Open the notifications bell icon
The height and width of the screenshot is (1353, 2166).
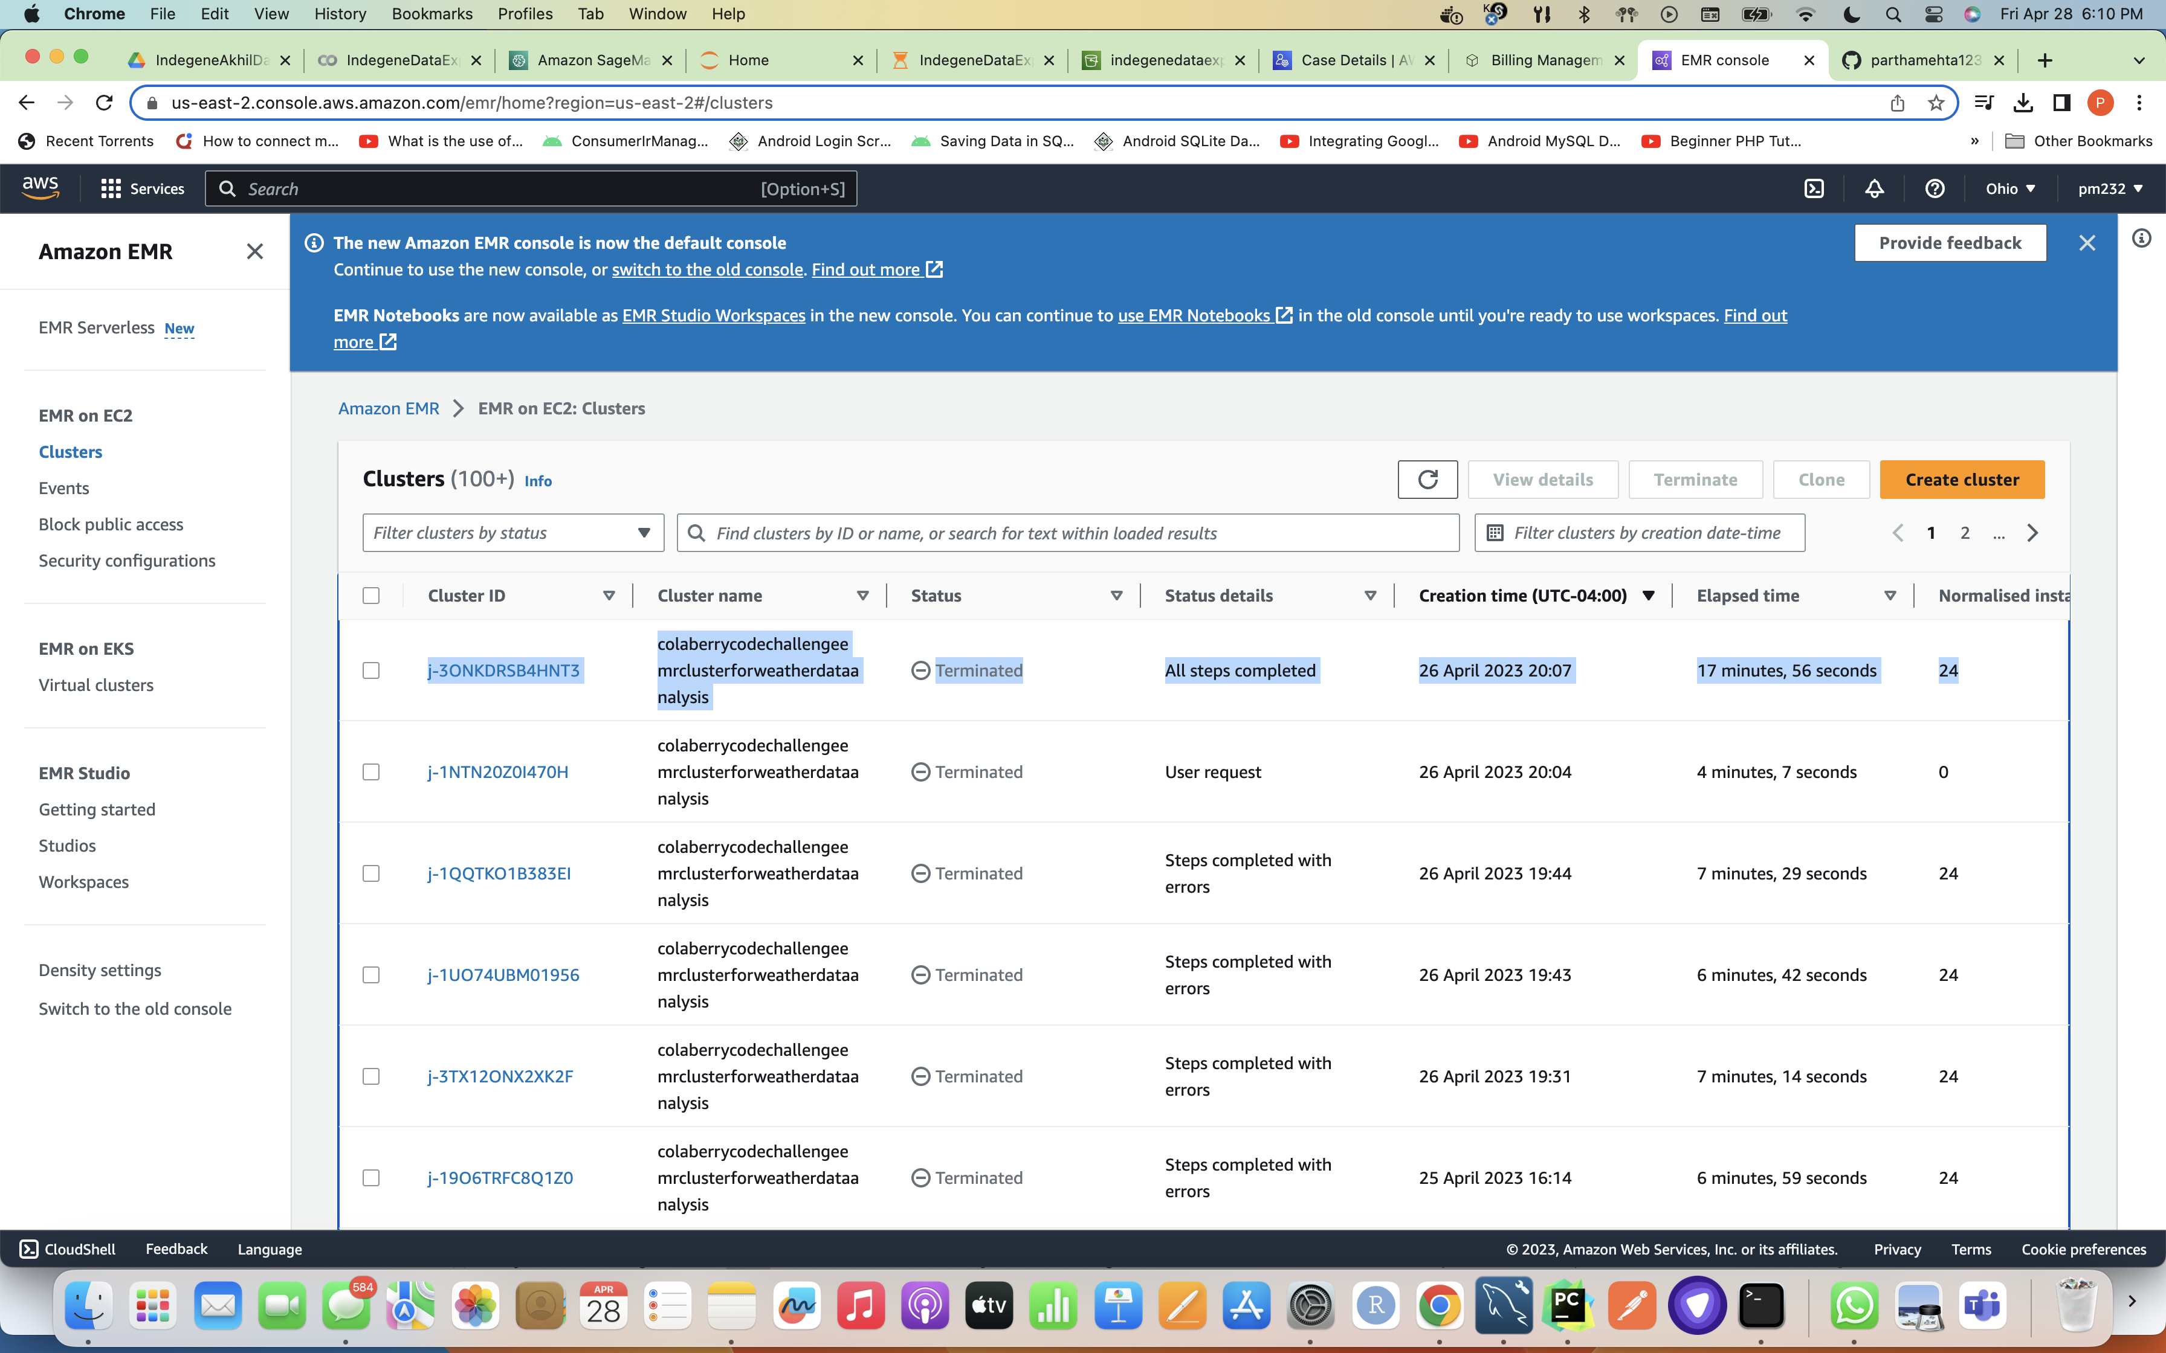[1874, 189]
